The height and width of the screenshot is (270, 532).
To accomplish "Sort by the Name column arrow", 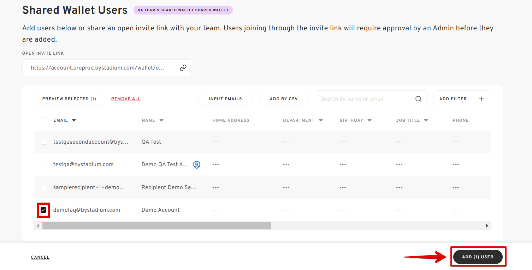I will pos(161,120).
